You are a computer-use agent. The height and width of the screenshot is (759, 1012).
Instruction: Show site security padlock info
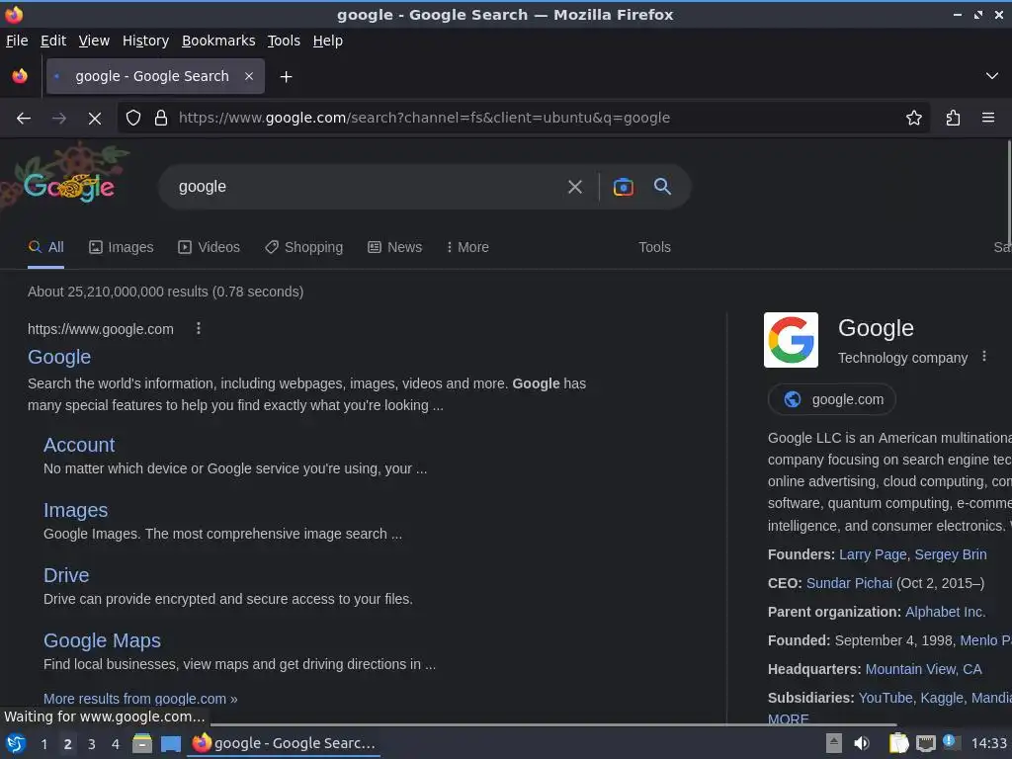[x=161, y=119]
